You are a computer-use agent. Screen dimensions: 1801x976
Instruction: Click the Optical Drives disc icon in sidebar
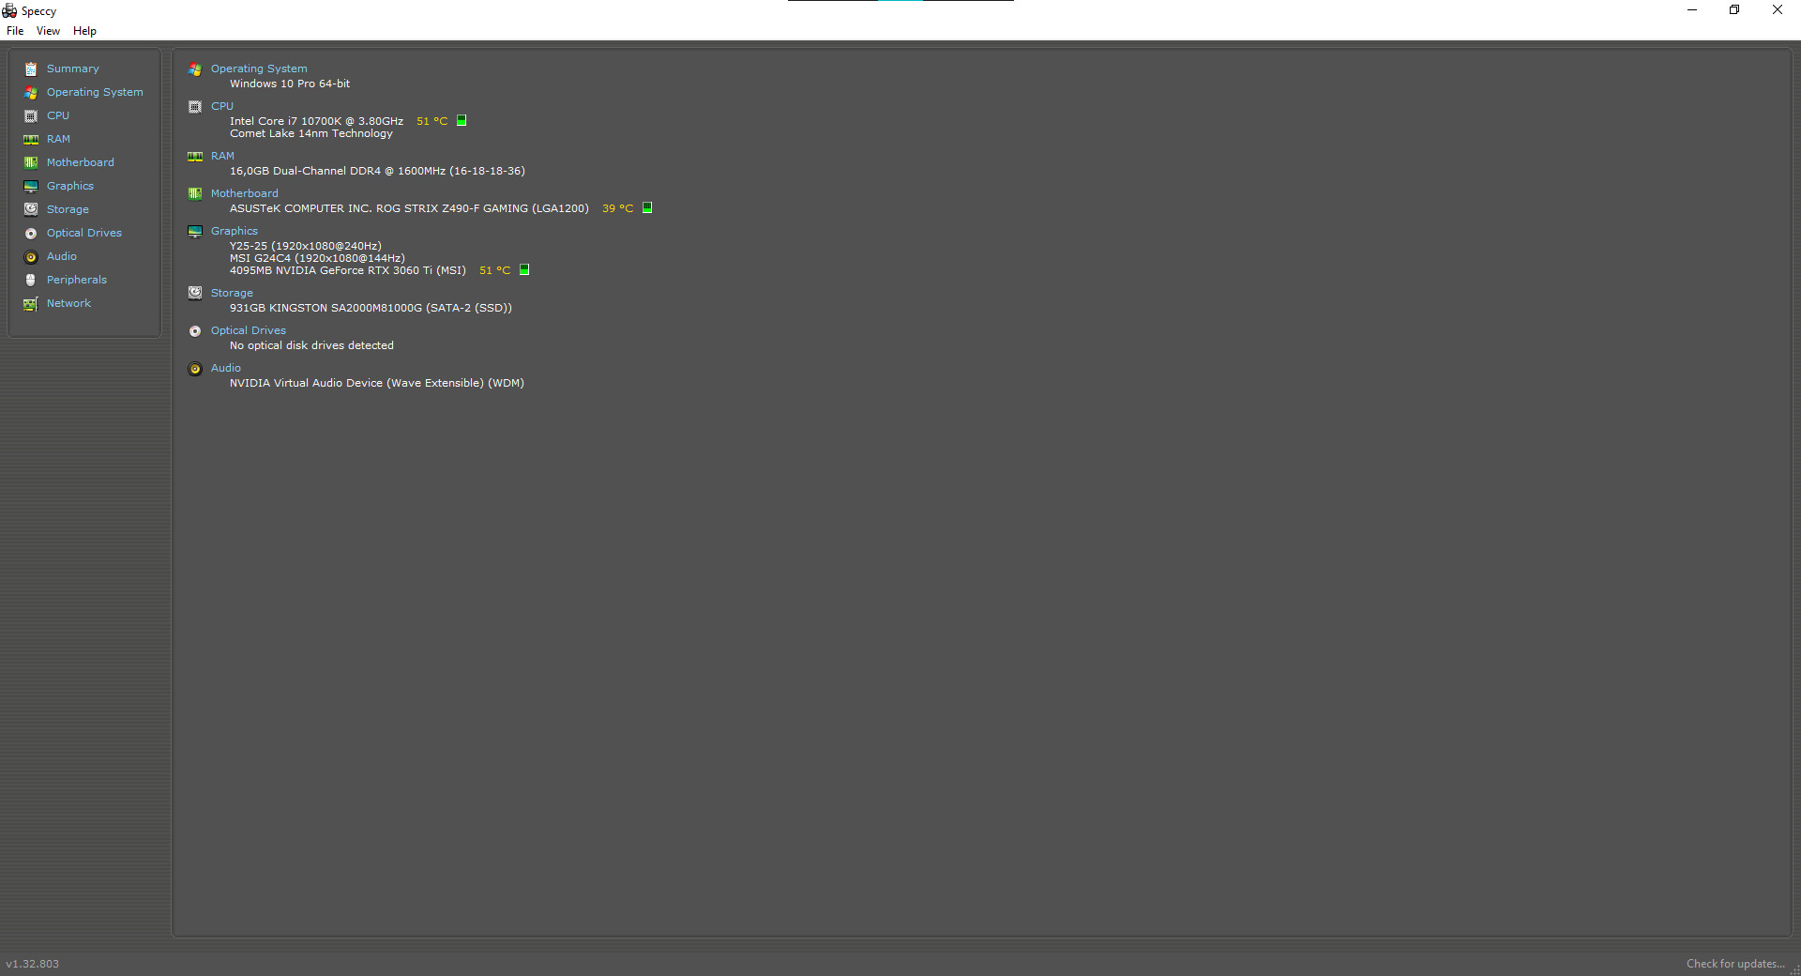click(x=31, y=233)
